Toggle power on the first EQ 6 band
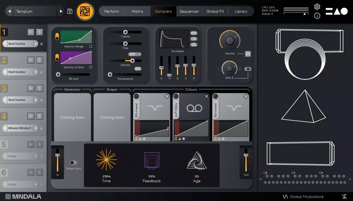 [136, 97]
